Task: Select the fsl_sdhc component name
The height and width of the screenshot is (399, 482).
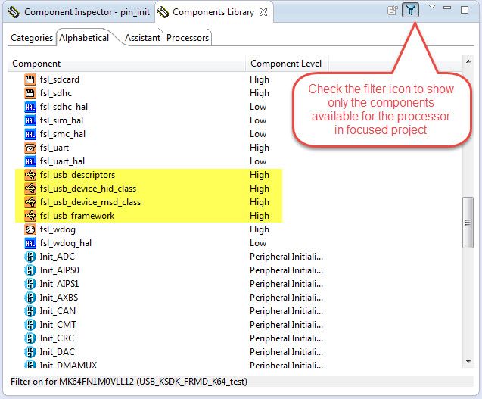Action: pyautogui.click(x=56, y=93)
